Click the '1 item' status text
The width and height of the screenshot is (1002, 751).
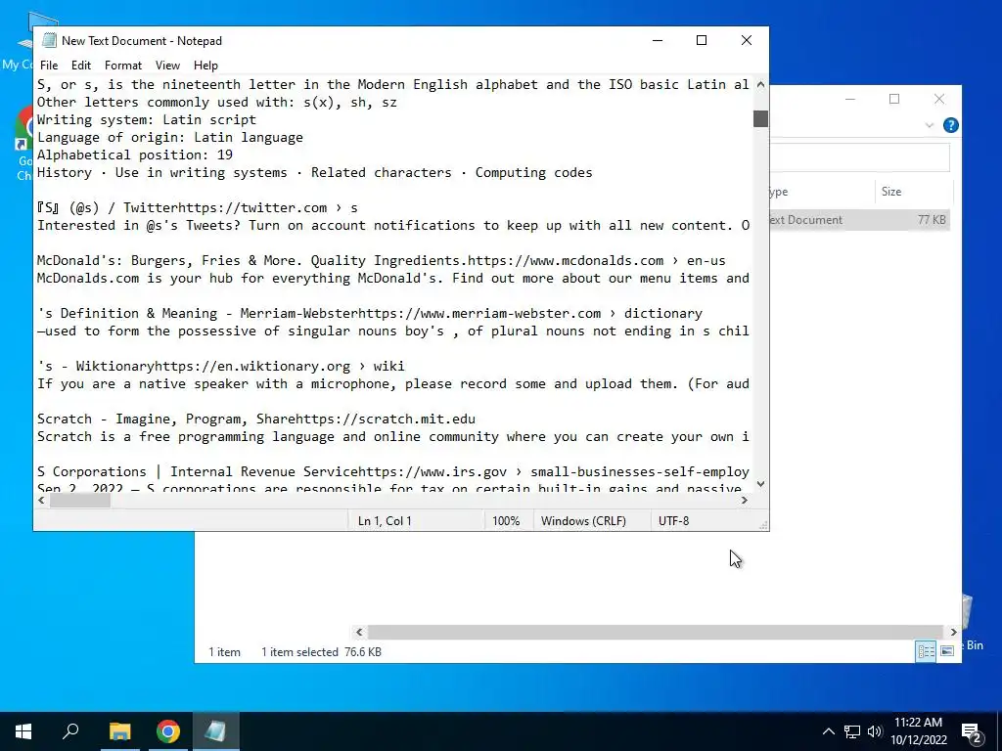[224, 652]
